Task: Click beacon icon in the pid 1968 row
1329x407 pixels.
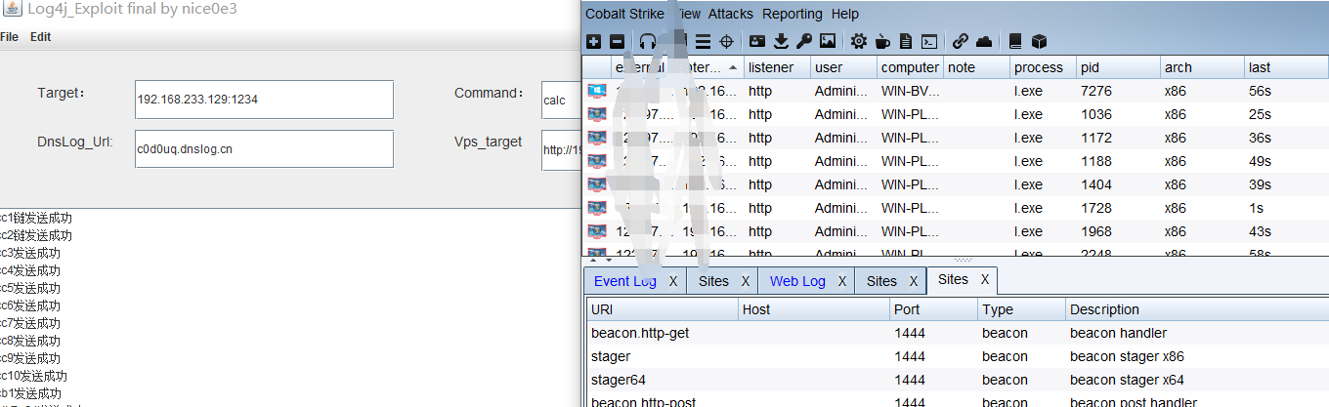Action: tap(597, 231)
